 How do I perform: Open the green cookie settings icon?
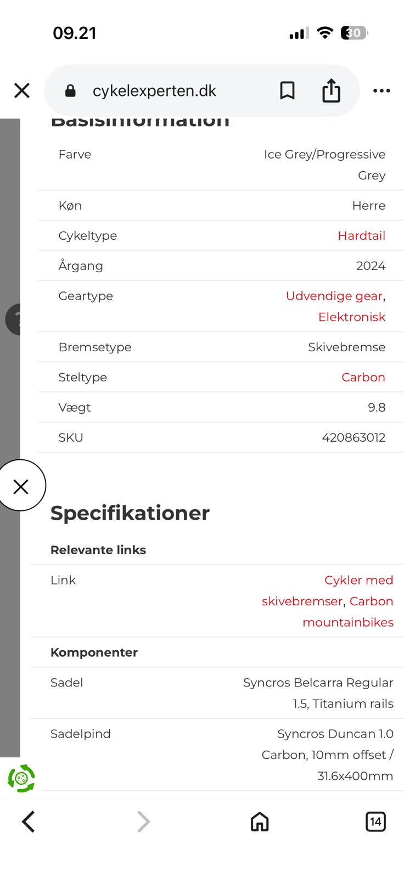(21, 778)
